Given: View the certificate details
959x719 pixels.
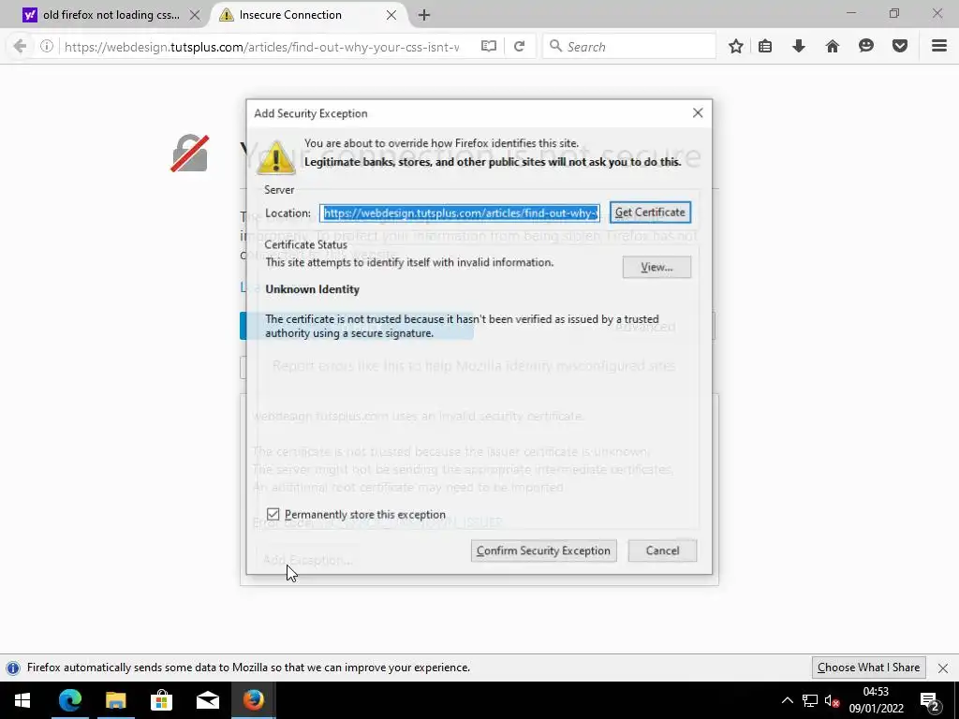Looking at the screenshot, I should [657, 267].
